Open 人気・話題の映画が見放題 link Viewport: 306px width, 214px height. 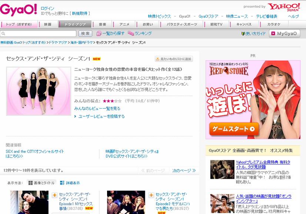pyautogui.click(x=263, y=198)
